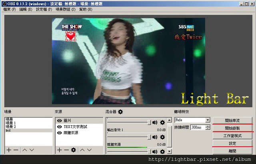This screenshot has height=164, width=256.
Task: Move scene up in 場景 list
Action: point(25,150)
